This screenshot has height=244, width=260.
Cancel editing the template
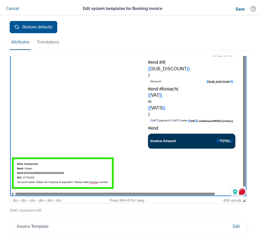tap(12, 9)
